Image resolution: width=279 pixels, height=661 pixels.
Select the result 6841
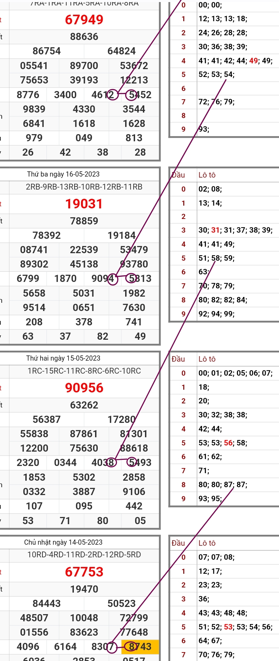point(34,124)
